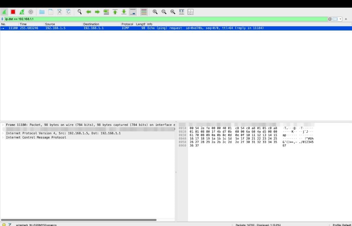Expand the Frame 11180 tree node
352x226 pixels.
(3, 125)
